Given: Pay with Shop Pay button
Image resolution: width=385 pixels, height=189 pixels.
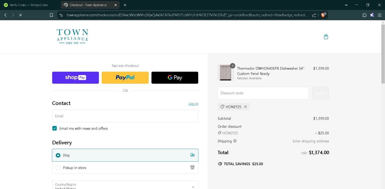Looking at the screenshot, I should 75,78.
